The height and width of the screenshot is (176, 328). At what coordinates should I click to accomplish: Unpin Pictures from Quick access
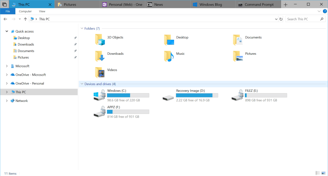pos(75,57)
